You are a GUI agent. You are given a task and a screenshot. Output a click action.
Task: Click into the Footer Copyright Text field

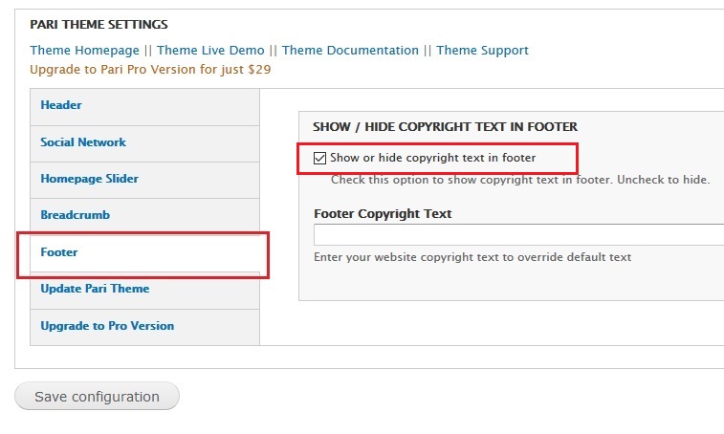516,235
